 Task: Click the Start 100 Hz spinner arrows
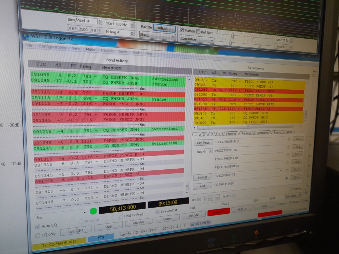click(x=132, y=25)
